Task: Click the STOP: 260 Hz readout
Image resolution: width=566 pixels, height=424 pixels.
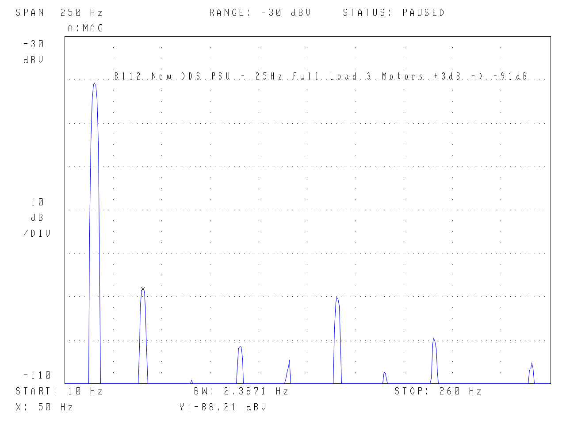Action: coord(438,391)
